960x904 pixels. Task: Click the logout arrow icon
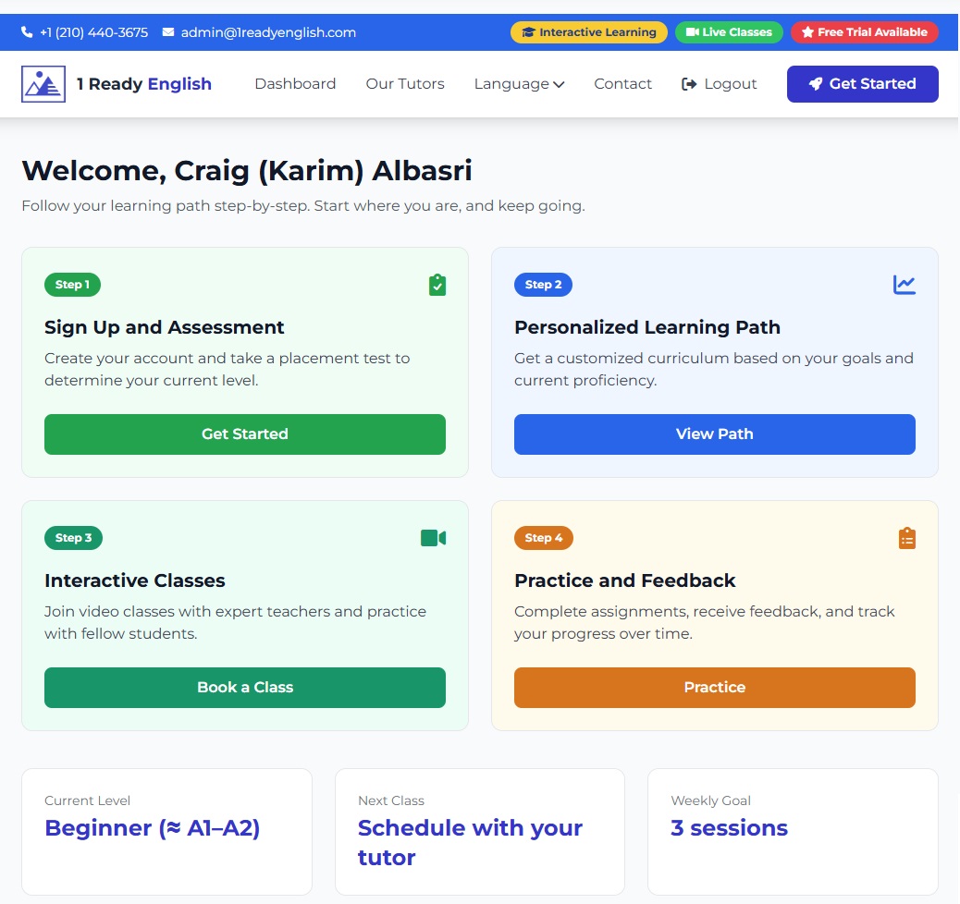coord(689,84)
